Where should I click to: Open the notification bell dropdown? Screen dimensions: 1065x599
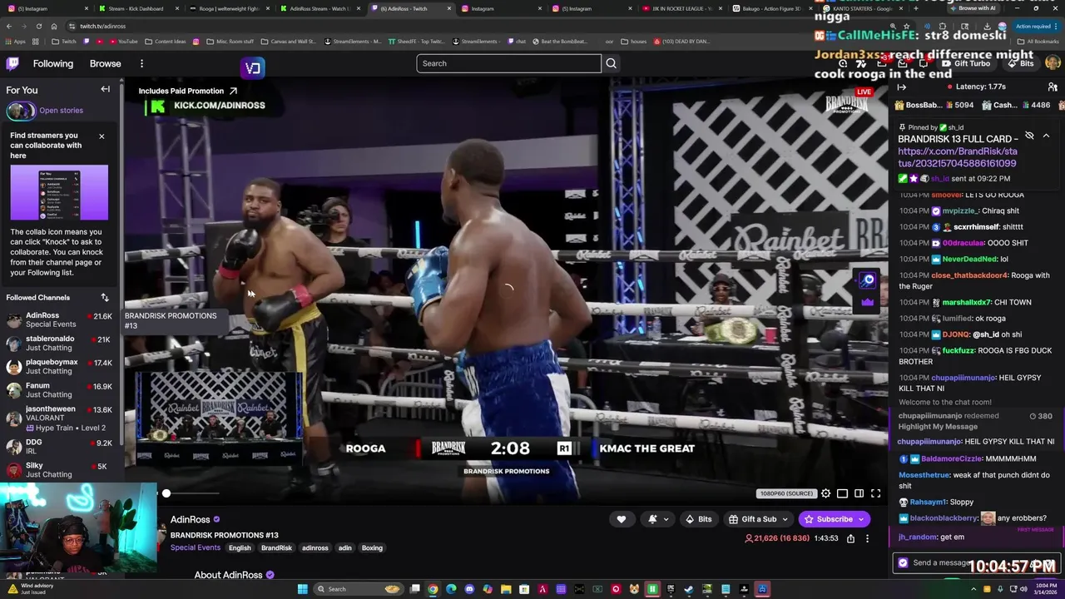657,519
